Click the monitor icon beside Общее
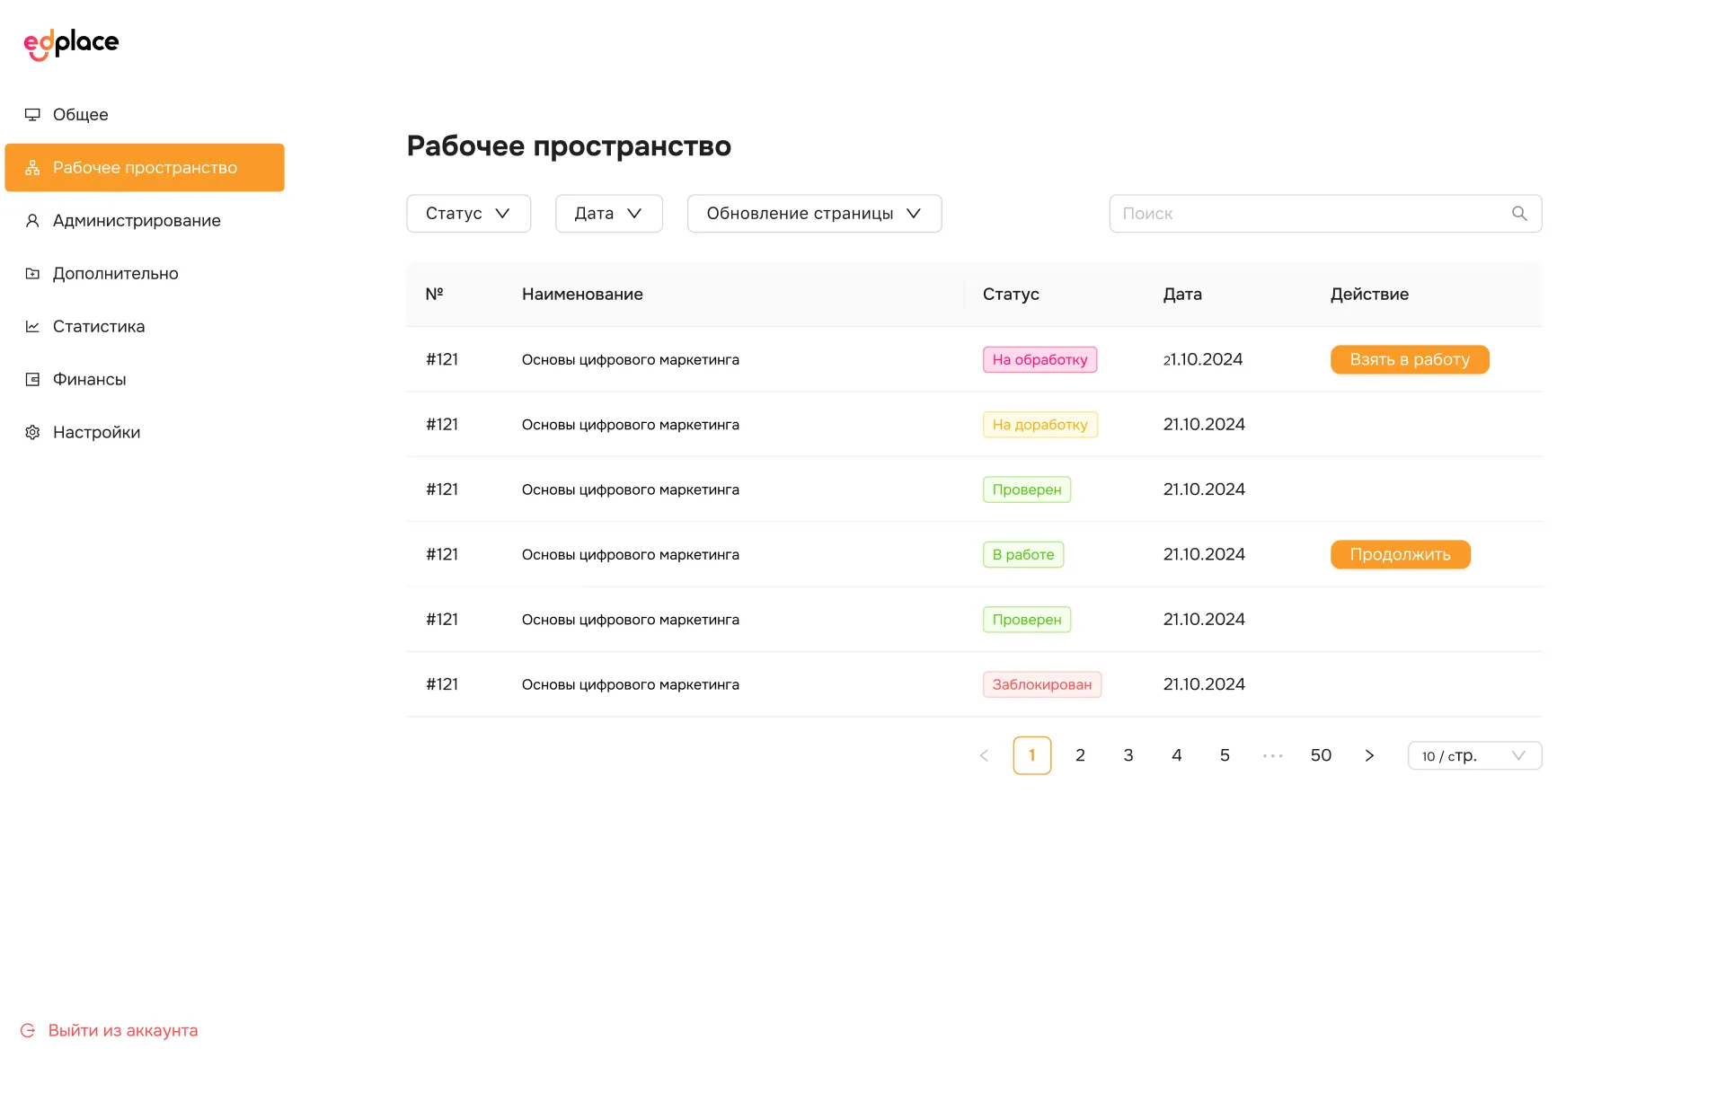 [32, 114]
